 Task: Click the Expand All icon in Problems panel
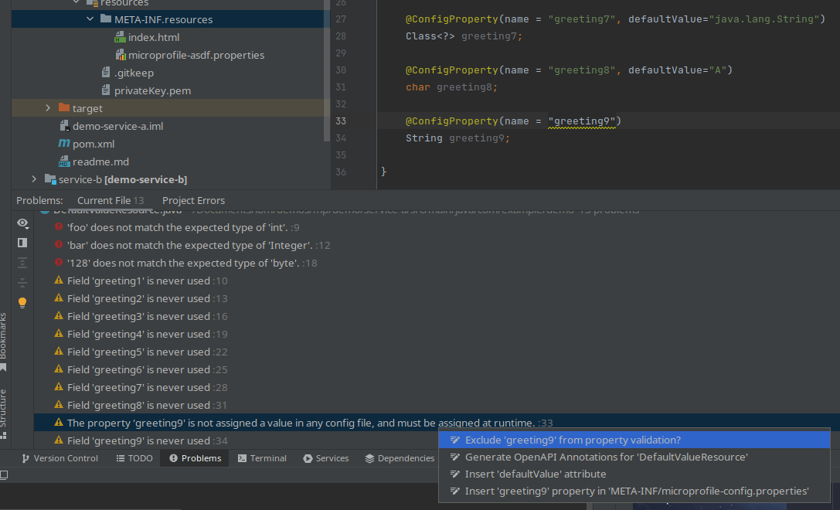[22, 263]
